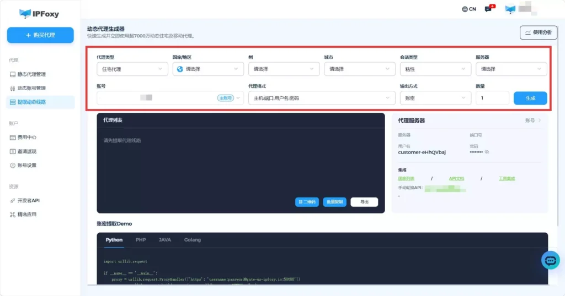Switch to the Python demo tab

click(x=114, y=240)
